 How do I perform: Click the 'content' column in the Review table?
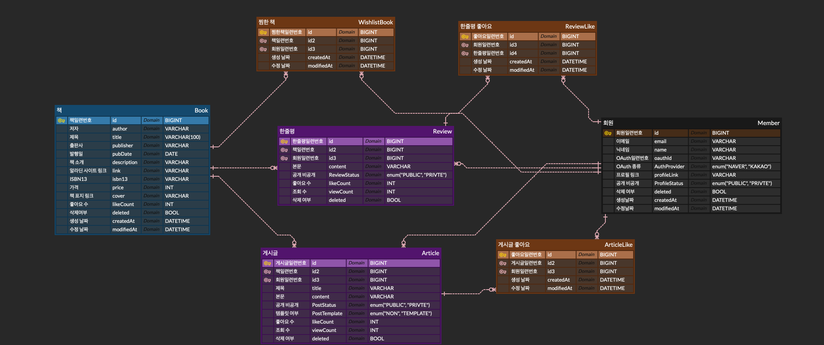[345, 167]
